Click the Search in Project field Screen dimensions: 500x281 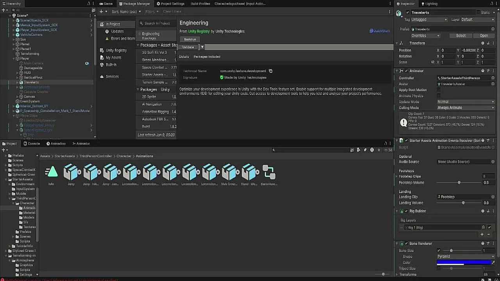click(x=157, y=23)
